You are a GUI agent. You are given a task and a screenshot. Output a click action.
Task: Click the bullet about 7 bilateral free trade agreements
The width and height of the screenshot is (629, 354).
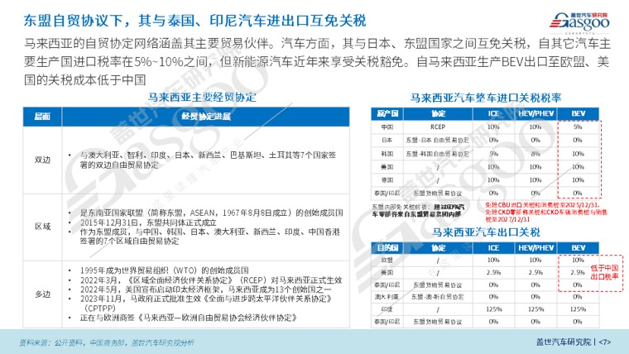pos(208,160)
